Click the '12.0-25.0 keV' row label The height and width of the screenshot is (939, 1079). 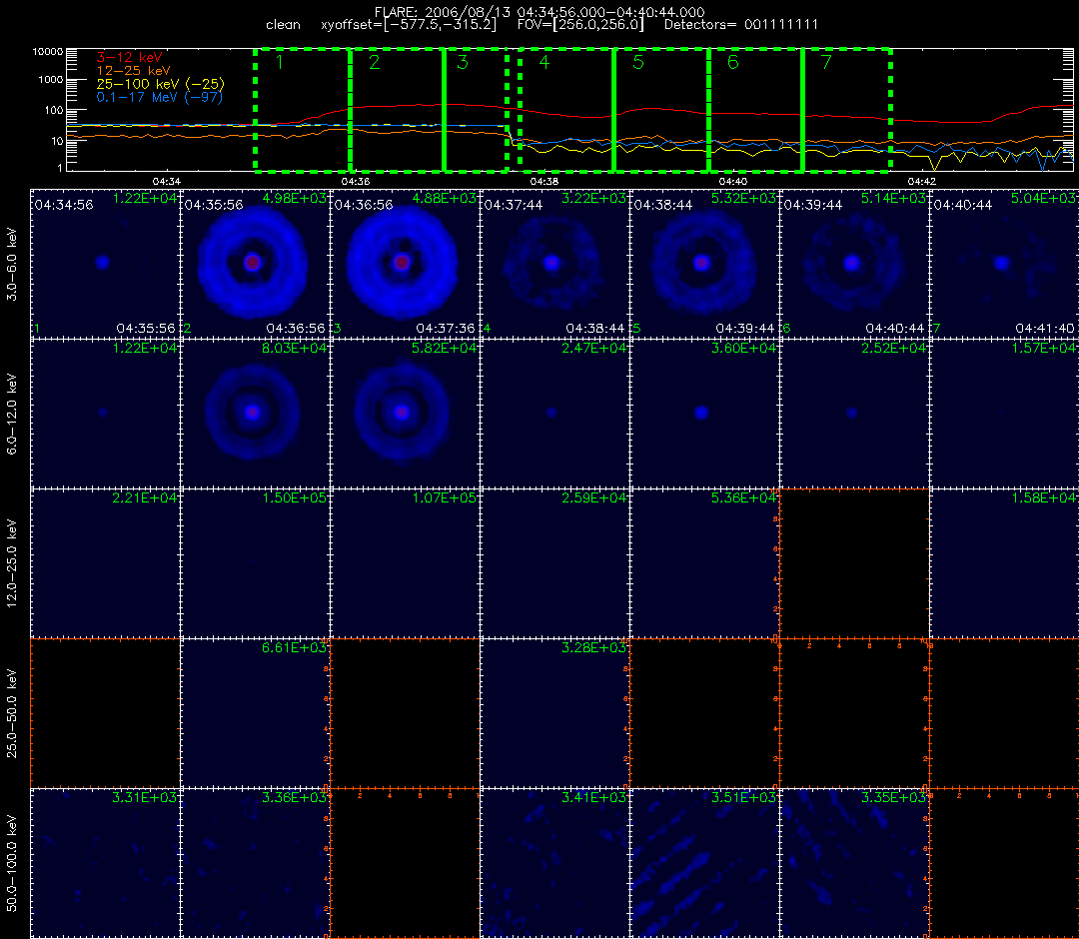click(x=13, y=563)
